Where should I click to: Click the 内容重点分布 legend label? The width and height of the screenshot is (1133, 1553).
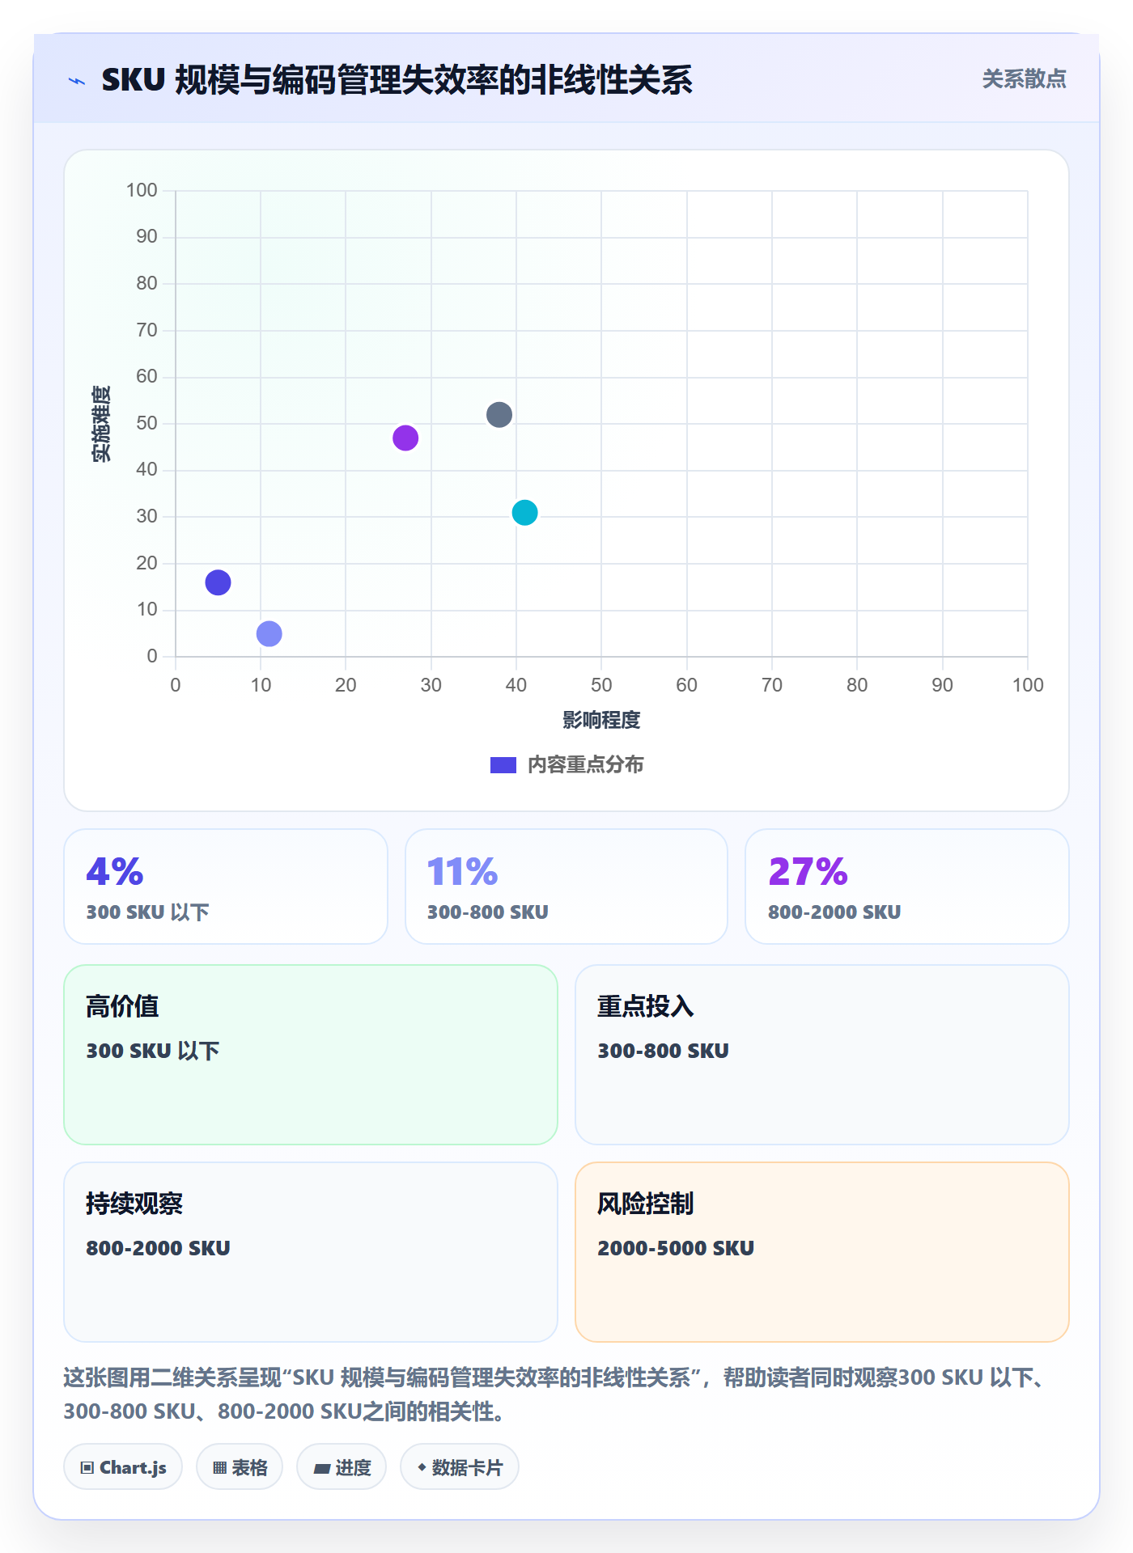[585, 765]
